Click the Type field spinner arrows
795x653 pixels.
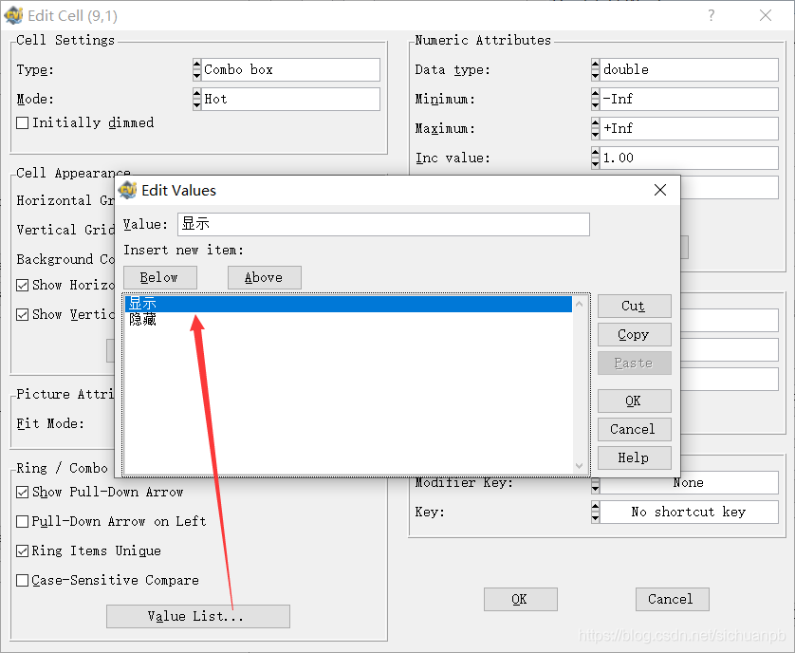pos(196,69)
